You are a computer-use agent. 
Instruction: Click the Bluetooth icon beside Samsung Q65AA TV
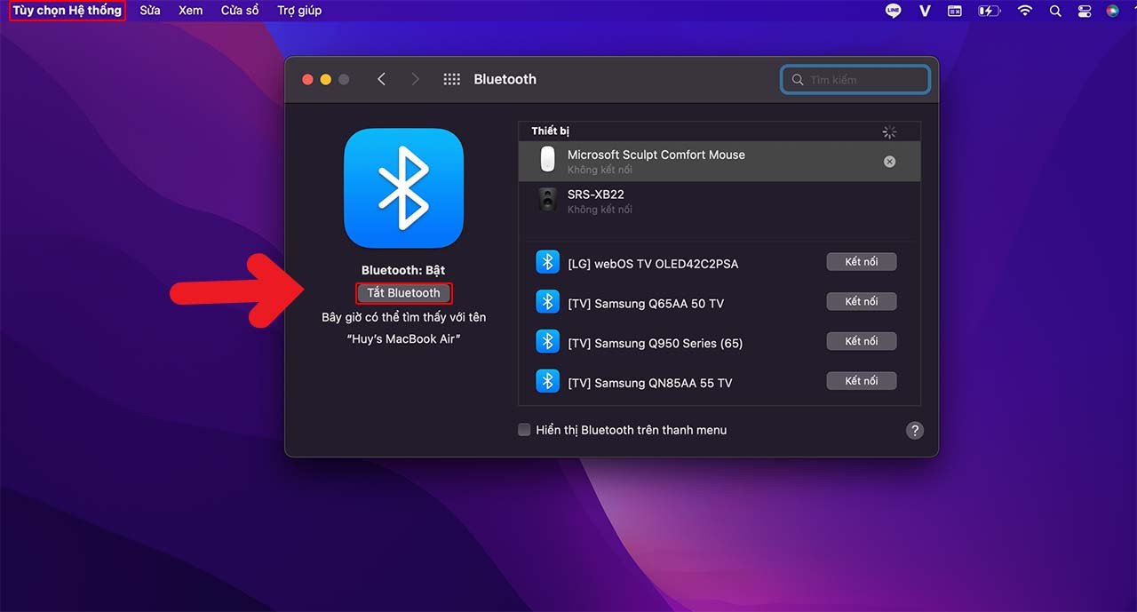coord(547,302)
